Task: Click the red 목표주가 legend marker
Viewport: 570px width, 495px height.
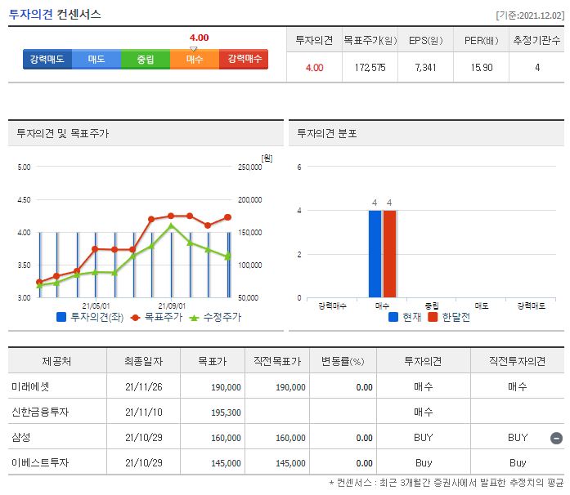Action: click(135, 318)
